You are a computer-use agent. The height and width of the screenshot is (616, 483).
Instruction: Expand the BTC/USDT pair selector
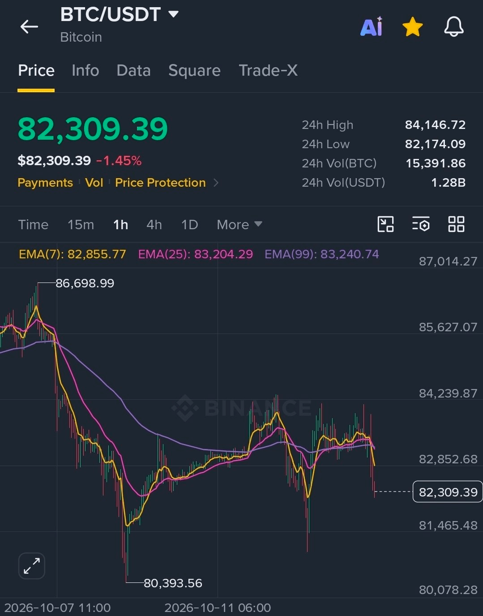pyautogui.click(x=173, y=14)
